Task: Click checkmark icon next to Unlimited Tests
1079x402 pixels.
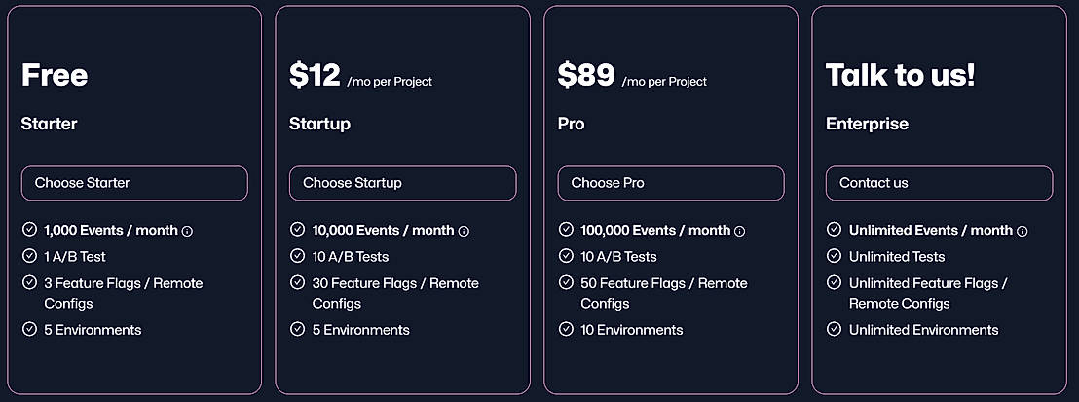Action: (834, 256)
